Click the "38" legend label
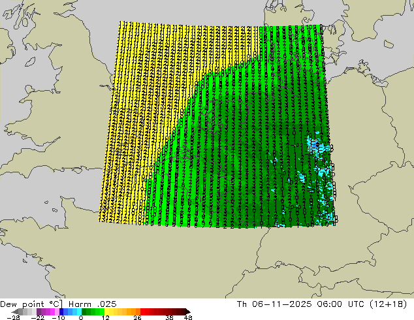Viewport: 414px width, 320px height. (x=170, y=317)
